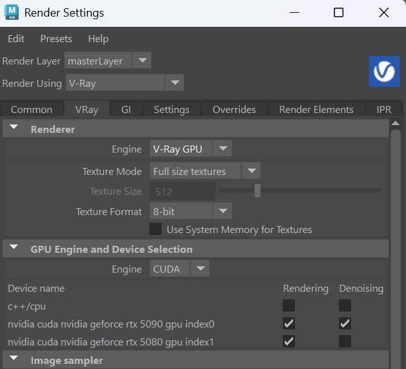Enable Use System Memory for Textures
Screen dimensions: 406x369
155,229
